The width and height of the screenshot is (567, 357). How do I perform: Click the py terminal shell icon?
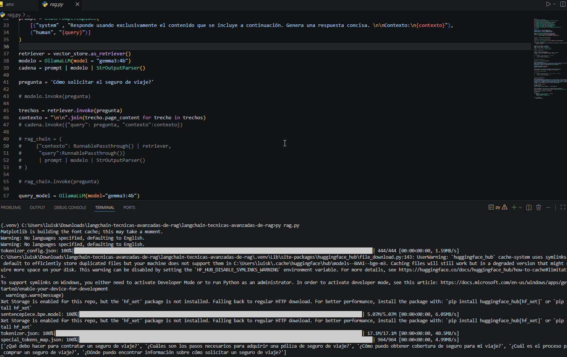click(x=491, y=207)
